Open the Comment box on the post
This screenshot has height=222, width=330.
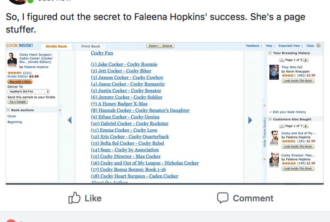point(245,198)
